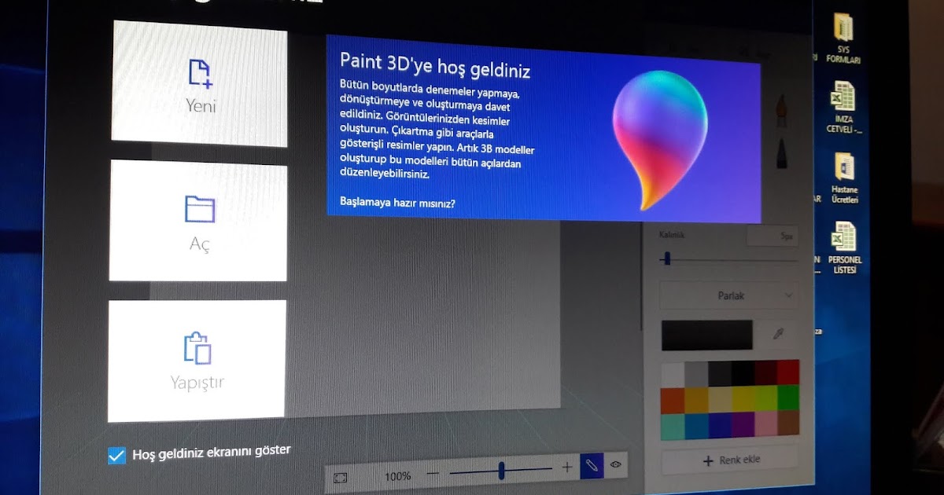The height and width of the screenshot is (495, 944).
Task: Click the folder icon above Aç
Action: point(200,208)
